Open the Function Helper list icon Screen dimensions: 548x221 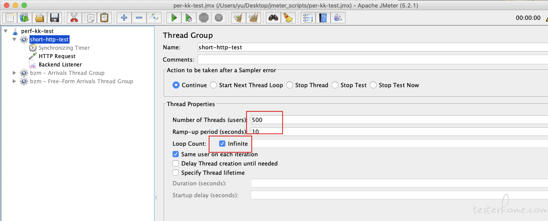308,18
